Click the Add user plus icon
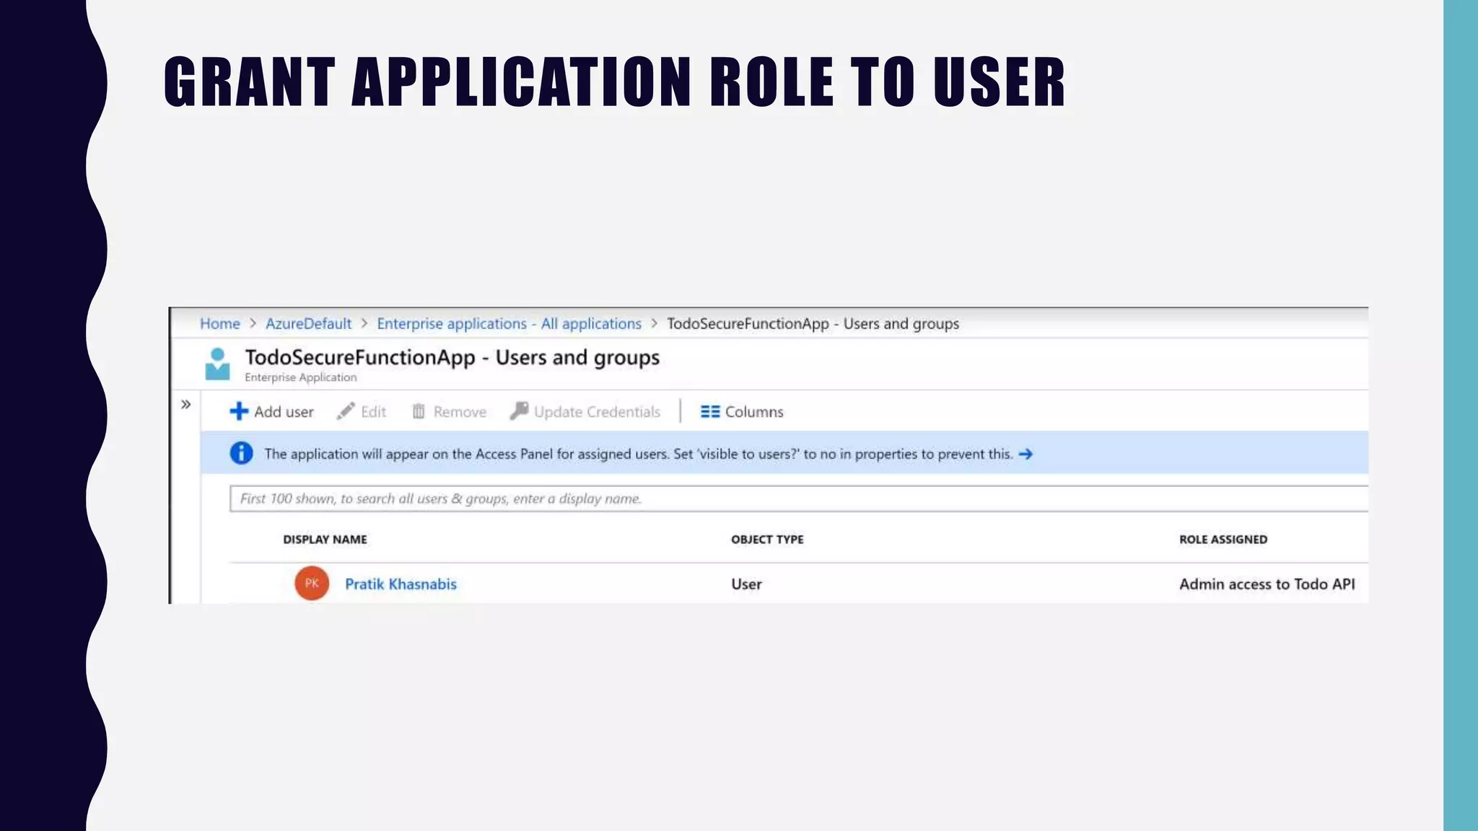 click(239, 411)
